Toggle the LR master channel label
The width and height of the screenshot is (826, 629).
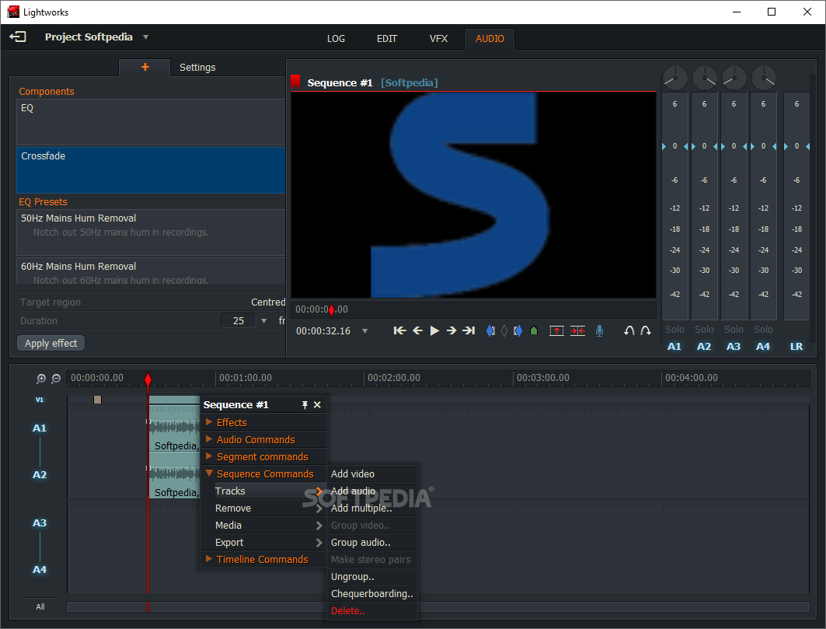pyautogui.click(x=796, y=347)
